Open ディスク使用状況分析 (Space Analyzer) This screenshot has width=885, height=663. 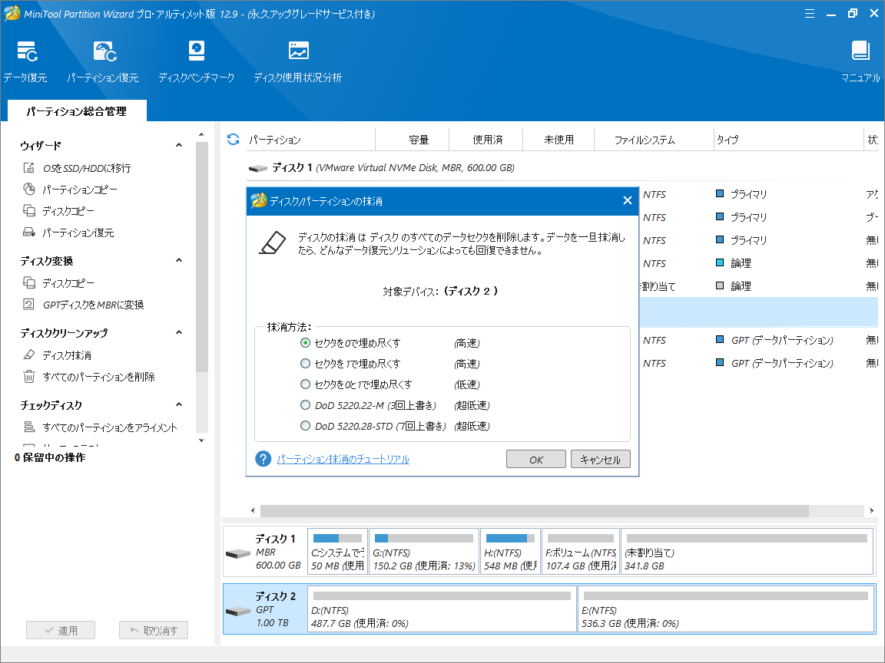click(x=298, y=61)
